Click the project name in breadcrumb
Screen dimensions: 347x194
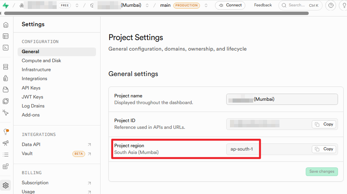(119, 5)
